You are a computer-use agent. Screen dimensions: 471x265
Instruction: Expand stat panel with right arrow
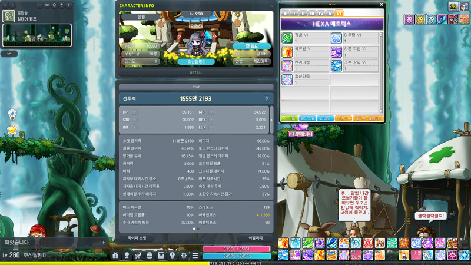point(272,120)
